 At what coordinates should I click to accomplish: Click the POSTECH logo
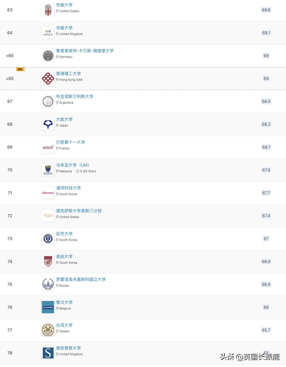pos(48,193)
